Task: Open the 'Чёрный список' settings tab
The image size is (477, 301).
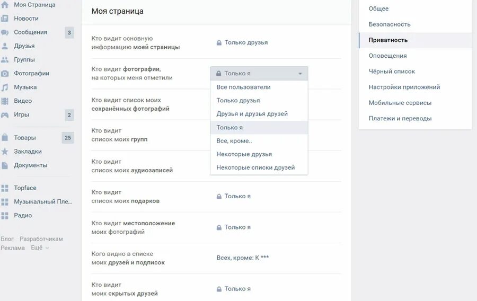Action: click(x=392, y=72)
